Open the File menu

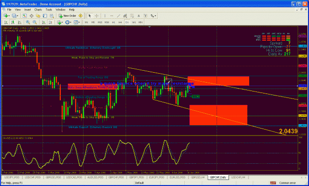click(9, 9)
